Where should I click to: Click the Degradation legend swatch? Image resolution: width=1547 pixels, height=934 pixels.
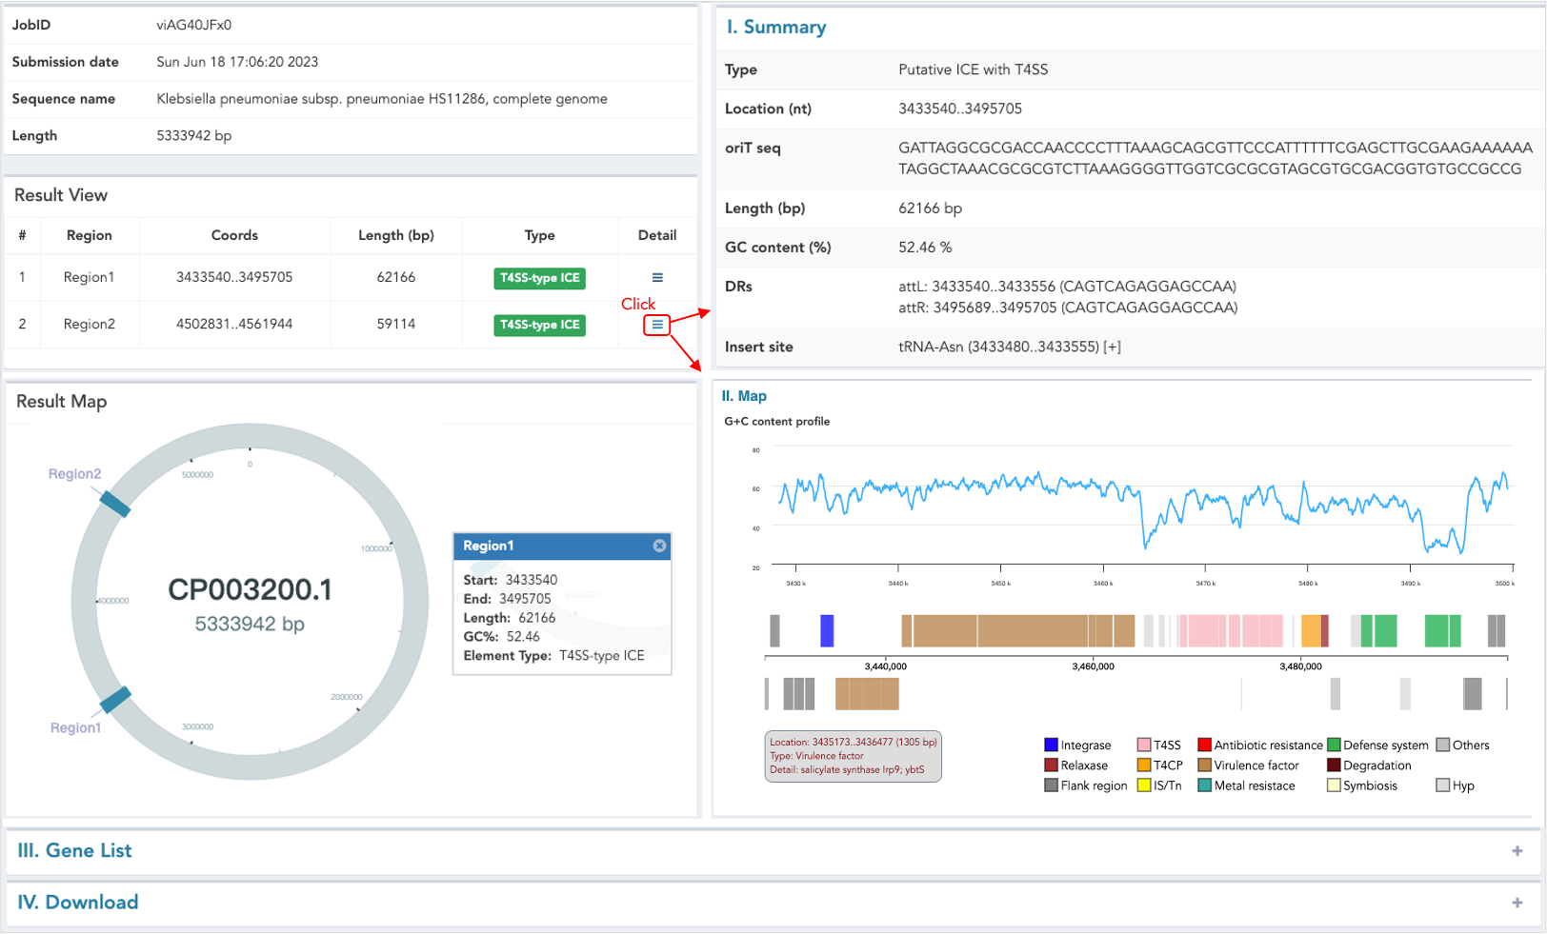pyautogui.click(x=1334, y=765)
